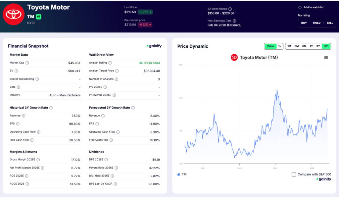Image resolution: width=339 pixels, height=197 pixels.
Task: Click info icon beside Analyst Target Price
Action: (117, 71)
